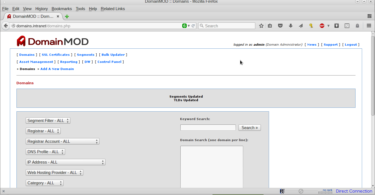This screenshot has height=195, width=375.
Task: Click the Logout link
Action: click(351, 45)
